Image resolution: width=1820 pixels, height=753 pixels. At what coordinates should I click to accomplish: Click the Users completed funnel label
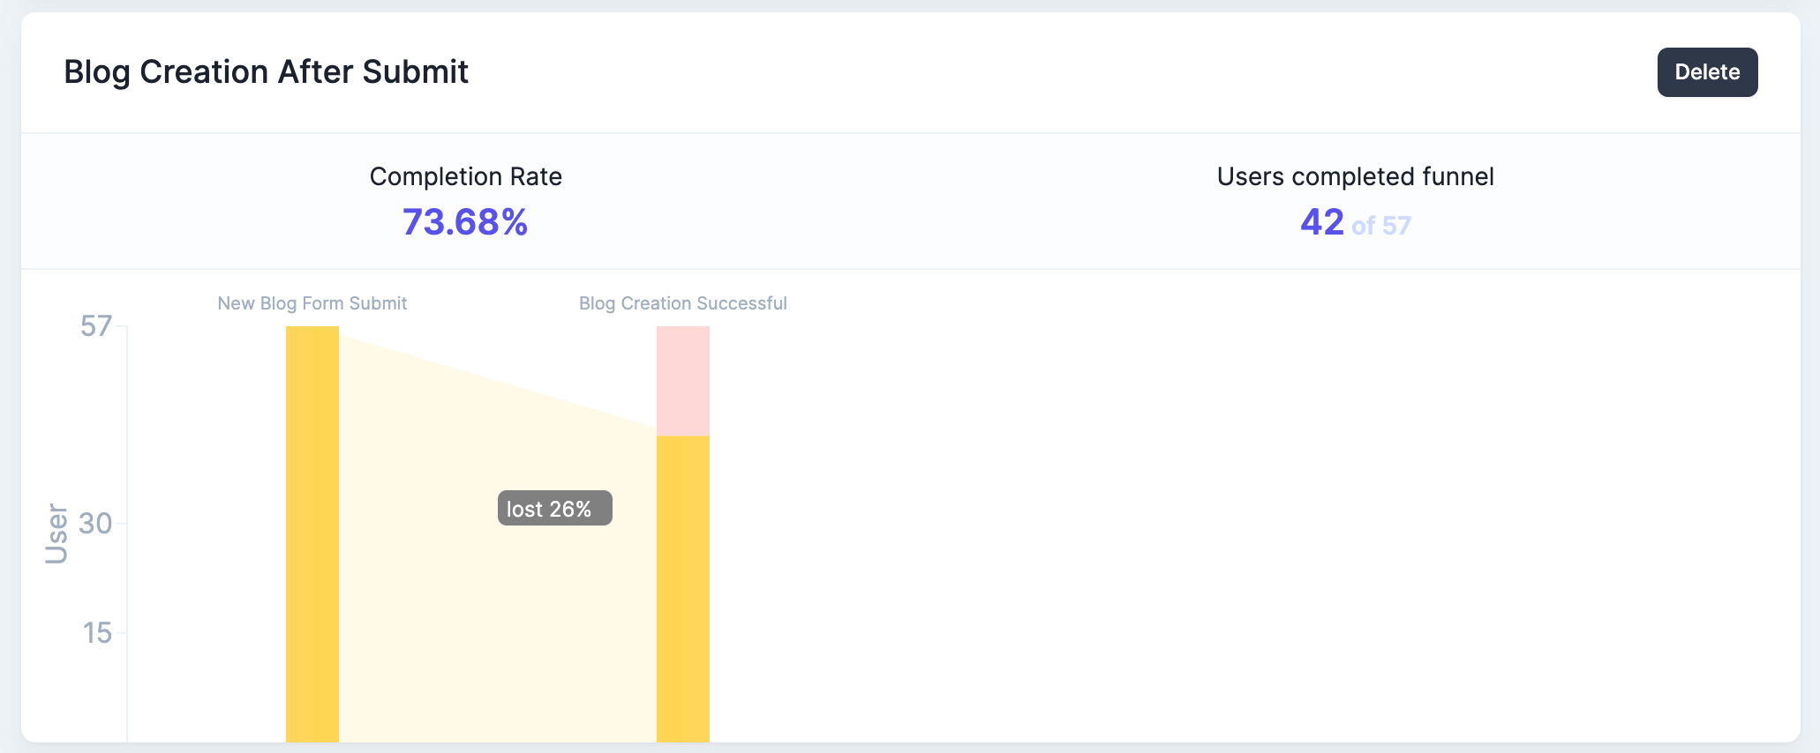point(1355,176)
